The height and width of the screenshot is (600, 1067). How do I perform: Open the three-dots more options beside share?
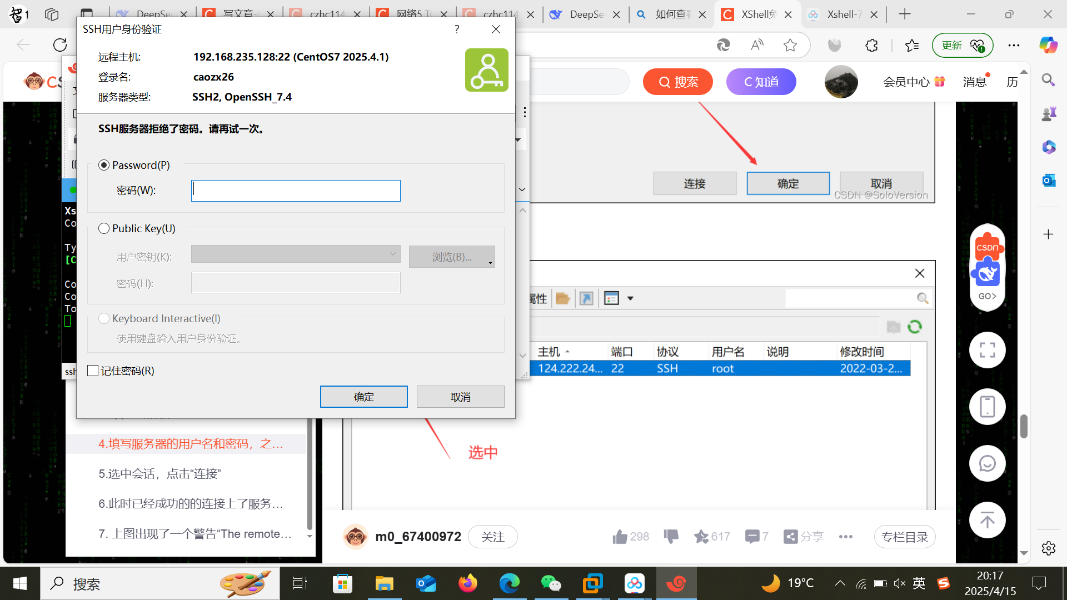pyautogui.click(x=846, y=537)
